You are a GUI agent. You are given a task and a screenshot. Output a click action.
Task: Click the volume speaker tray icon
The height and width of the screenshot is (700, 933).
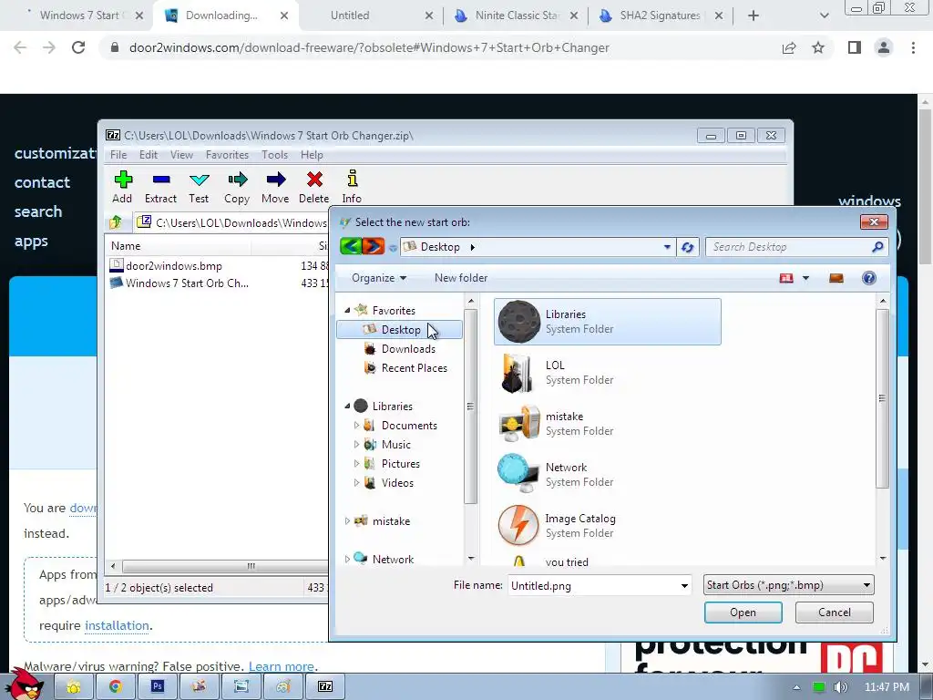point(841,687)
